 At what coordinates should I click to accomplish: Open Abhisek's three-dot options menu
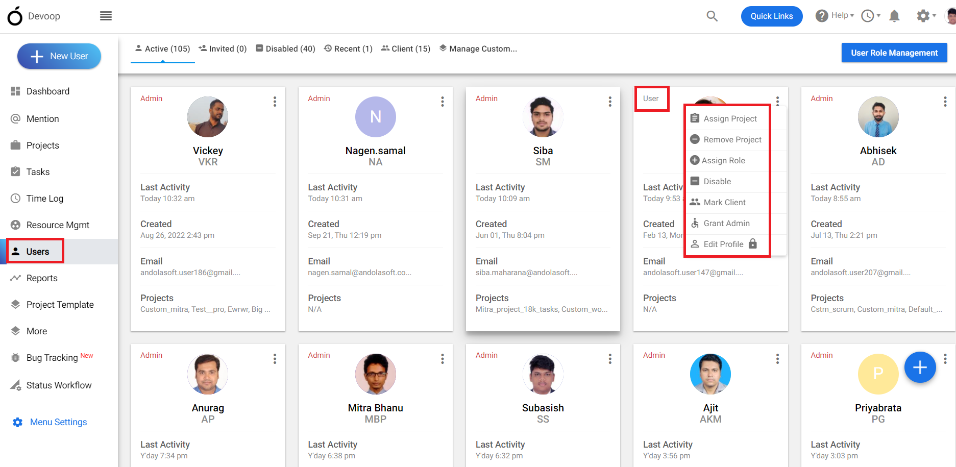(945, 102)
